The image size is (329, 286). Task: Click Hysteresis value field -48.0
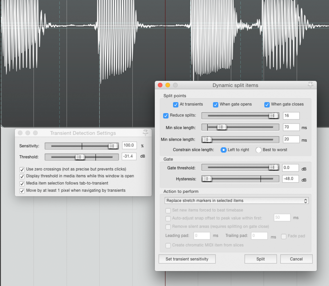(290, 179)
